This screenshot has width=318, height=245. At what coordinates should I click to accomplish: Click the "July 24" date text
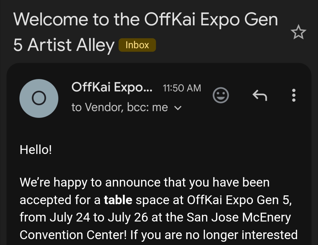66,218
